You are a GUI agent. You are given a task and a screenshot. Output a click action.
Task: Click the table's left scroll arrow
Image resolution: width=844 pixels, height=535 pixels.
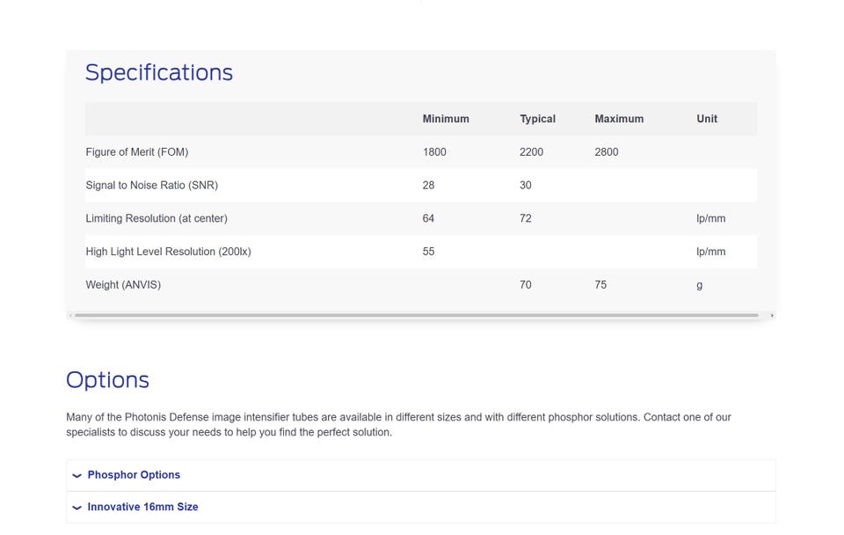70,315
